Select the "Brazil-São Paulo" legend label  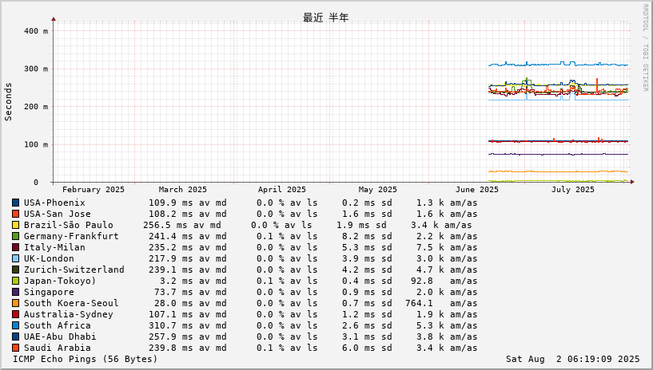coord(68,225)
